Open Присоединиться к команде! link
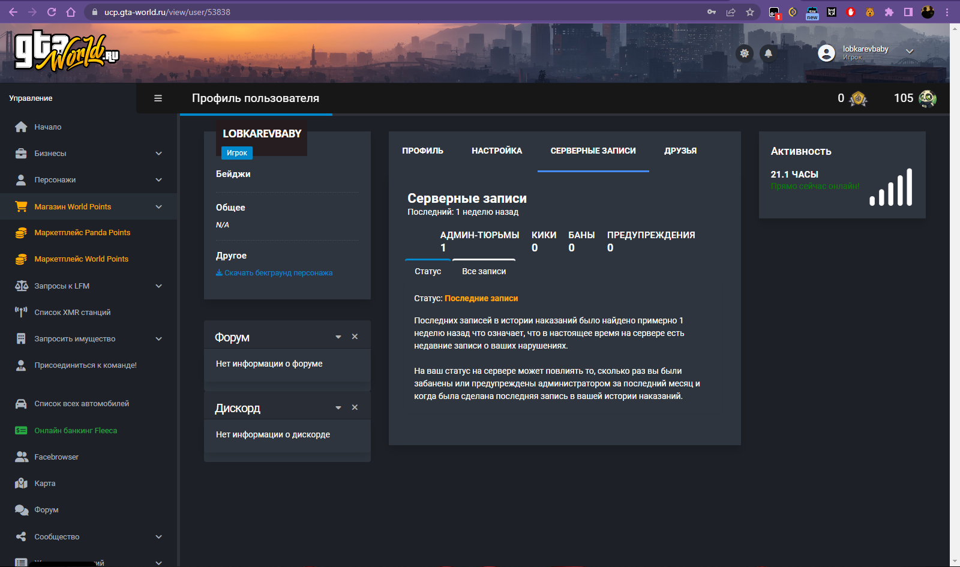 click(86, 365)
